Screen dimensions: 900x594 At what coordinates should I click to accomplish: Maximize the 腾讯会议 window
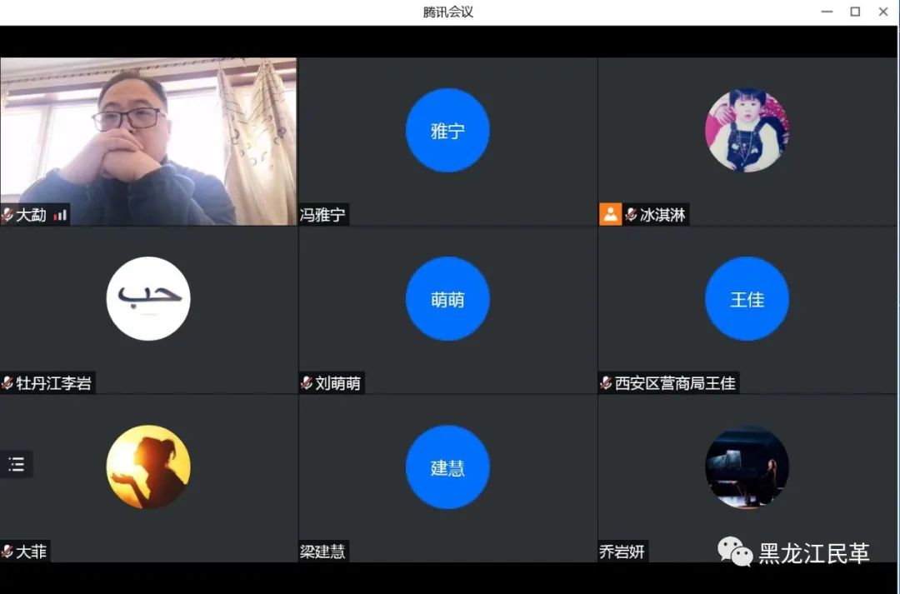(855, 12)
